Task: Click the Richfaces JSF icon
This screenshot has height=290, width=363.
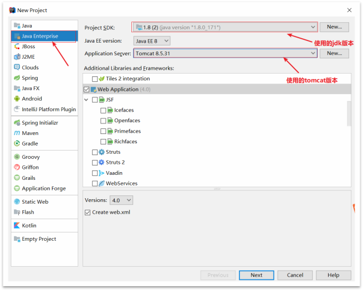Action: 110,142
